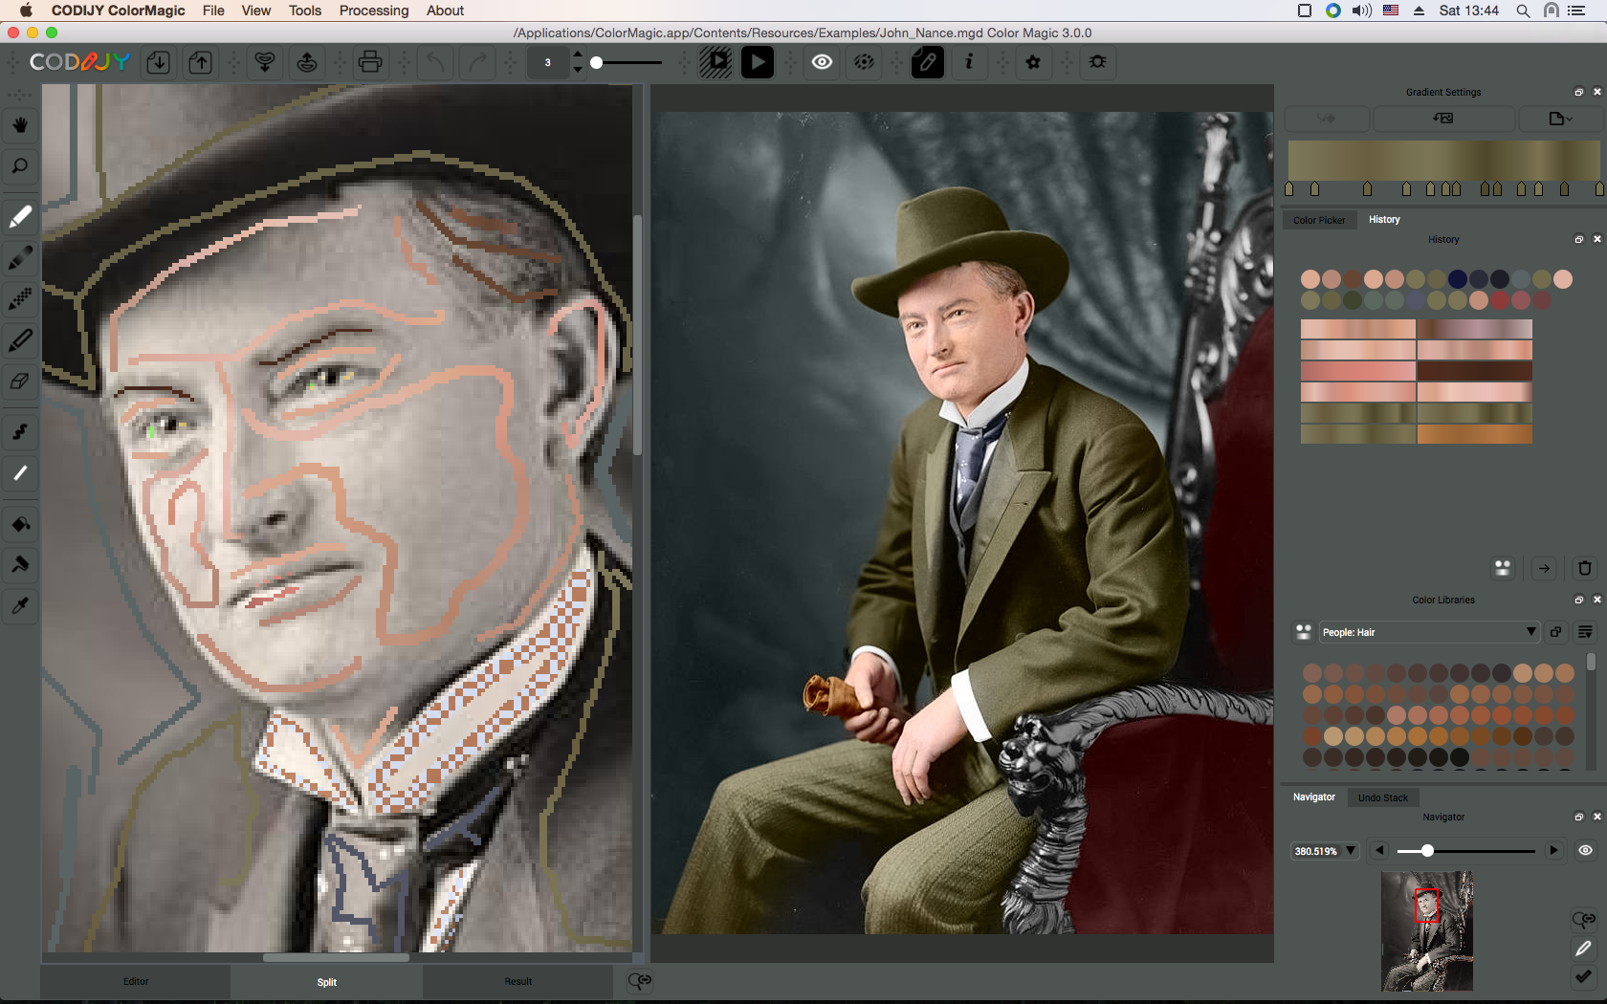This screenshot has height=1004, width=1607.
Task: Toggle the highlighted pen mode button
Action: point(928,62)
